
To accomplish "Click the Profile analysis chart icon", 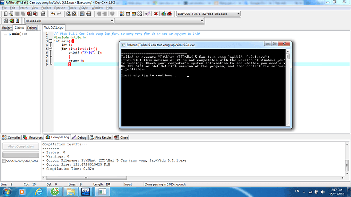I will [164, 14].
